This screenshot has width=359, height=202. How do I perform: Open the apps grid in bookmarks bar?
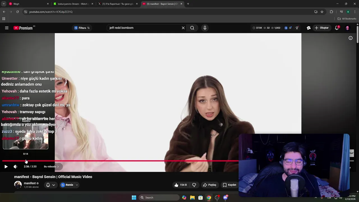pos(4,19)
